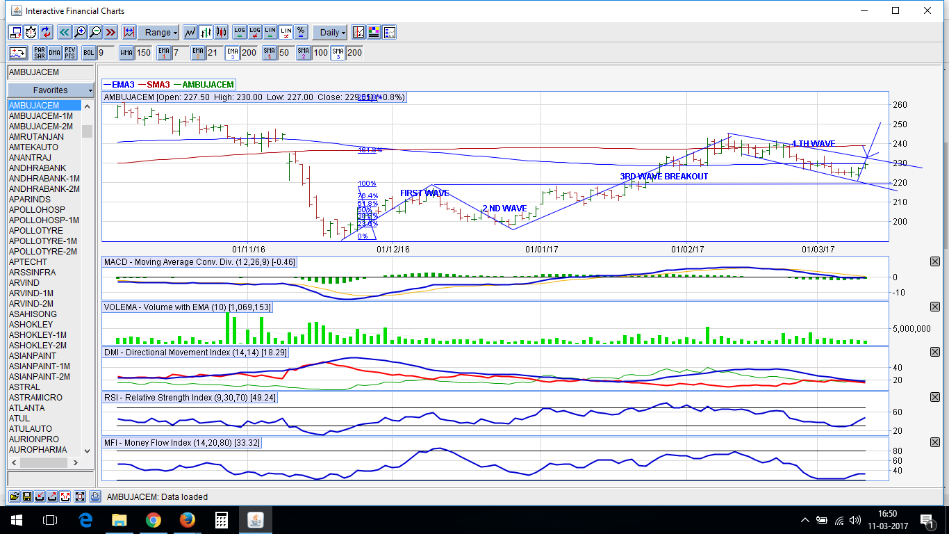Disable the EMA 3 overlay
The width and height of the screenshot is (949, 534).
232,52
